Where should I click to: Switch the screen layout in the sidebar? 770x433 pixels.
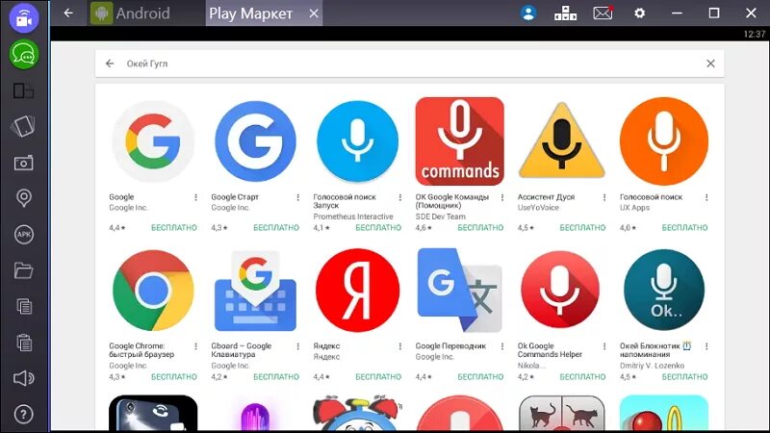point(23,90)
